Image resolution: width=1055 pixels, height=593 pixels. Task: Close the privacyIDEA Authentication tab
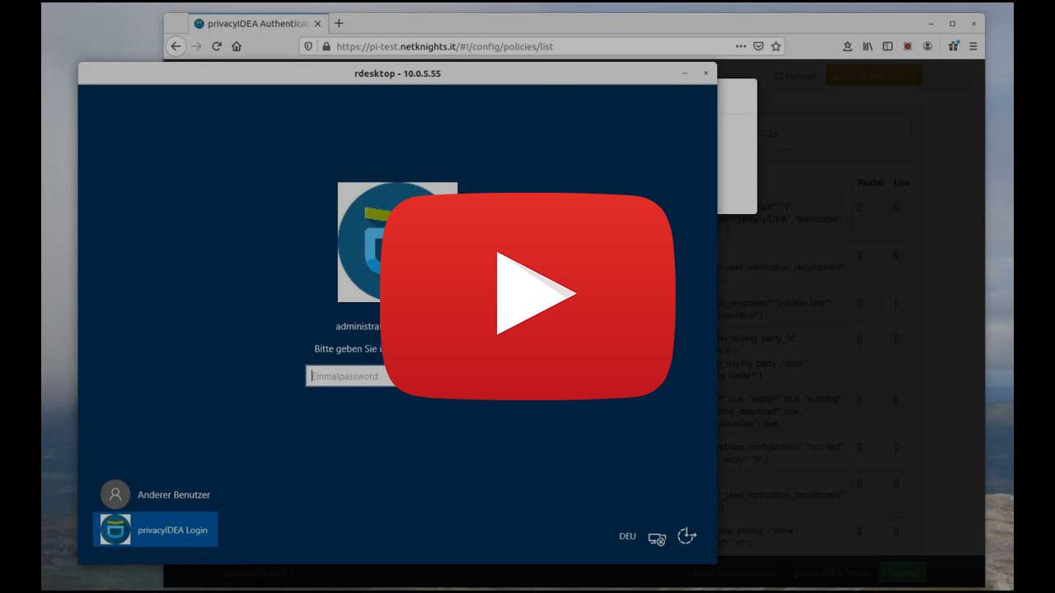coord(317,24)
